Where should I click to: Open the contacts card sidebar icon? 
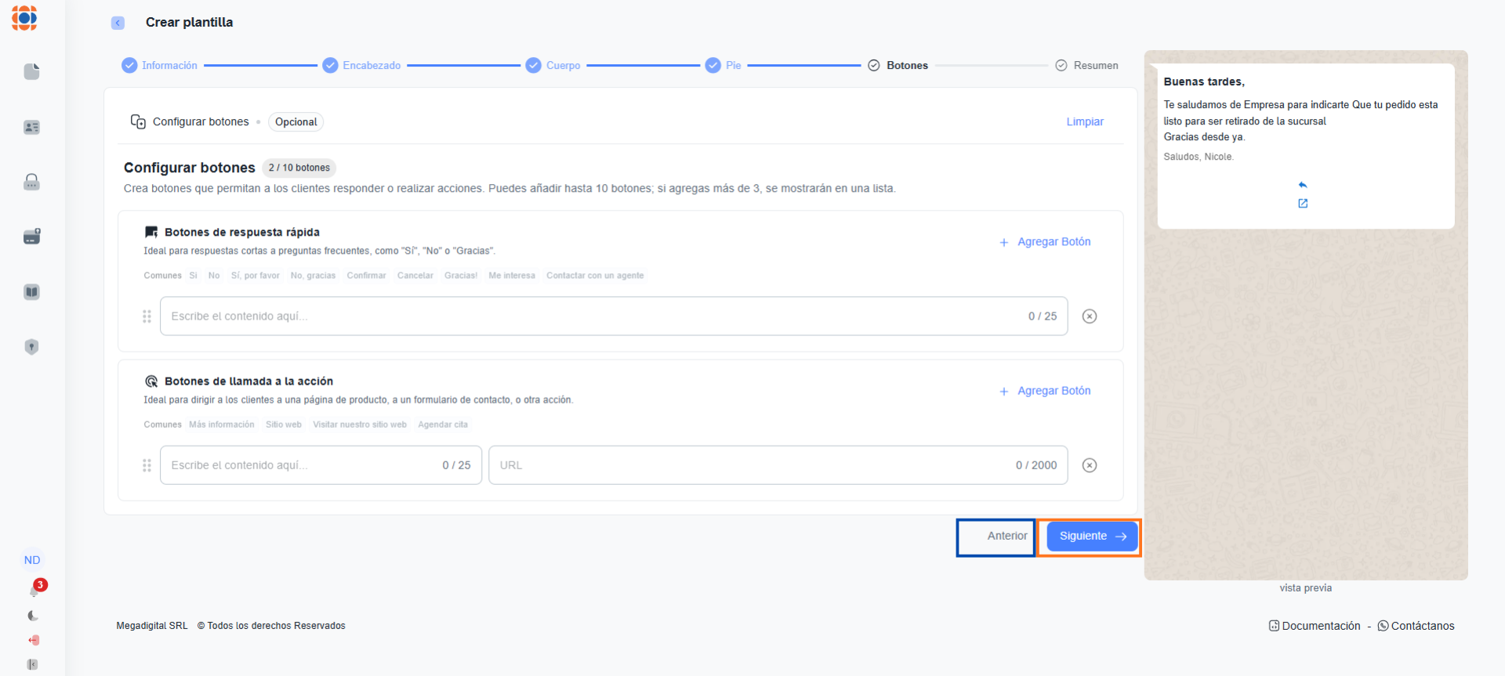31,127
